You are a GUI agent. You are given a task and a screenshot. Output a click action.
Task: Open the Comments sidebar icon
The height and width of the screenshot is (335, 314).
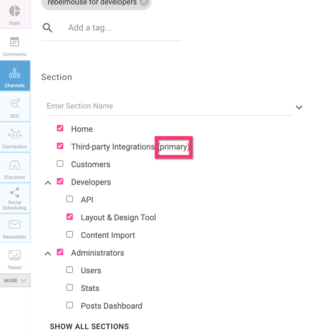14,42
